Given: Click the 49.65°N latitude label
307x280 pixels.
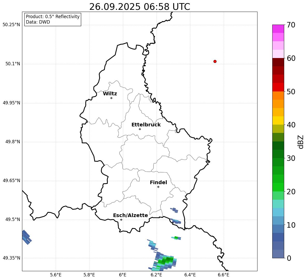Looking at the screenshot, I should point(11,181).
